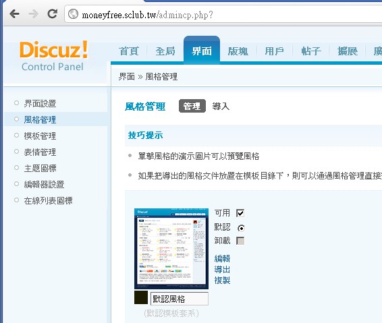Preview the default style thumbnail
Image resolution: width=382 pixels, height=323 pixels.
(171, 249)
